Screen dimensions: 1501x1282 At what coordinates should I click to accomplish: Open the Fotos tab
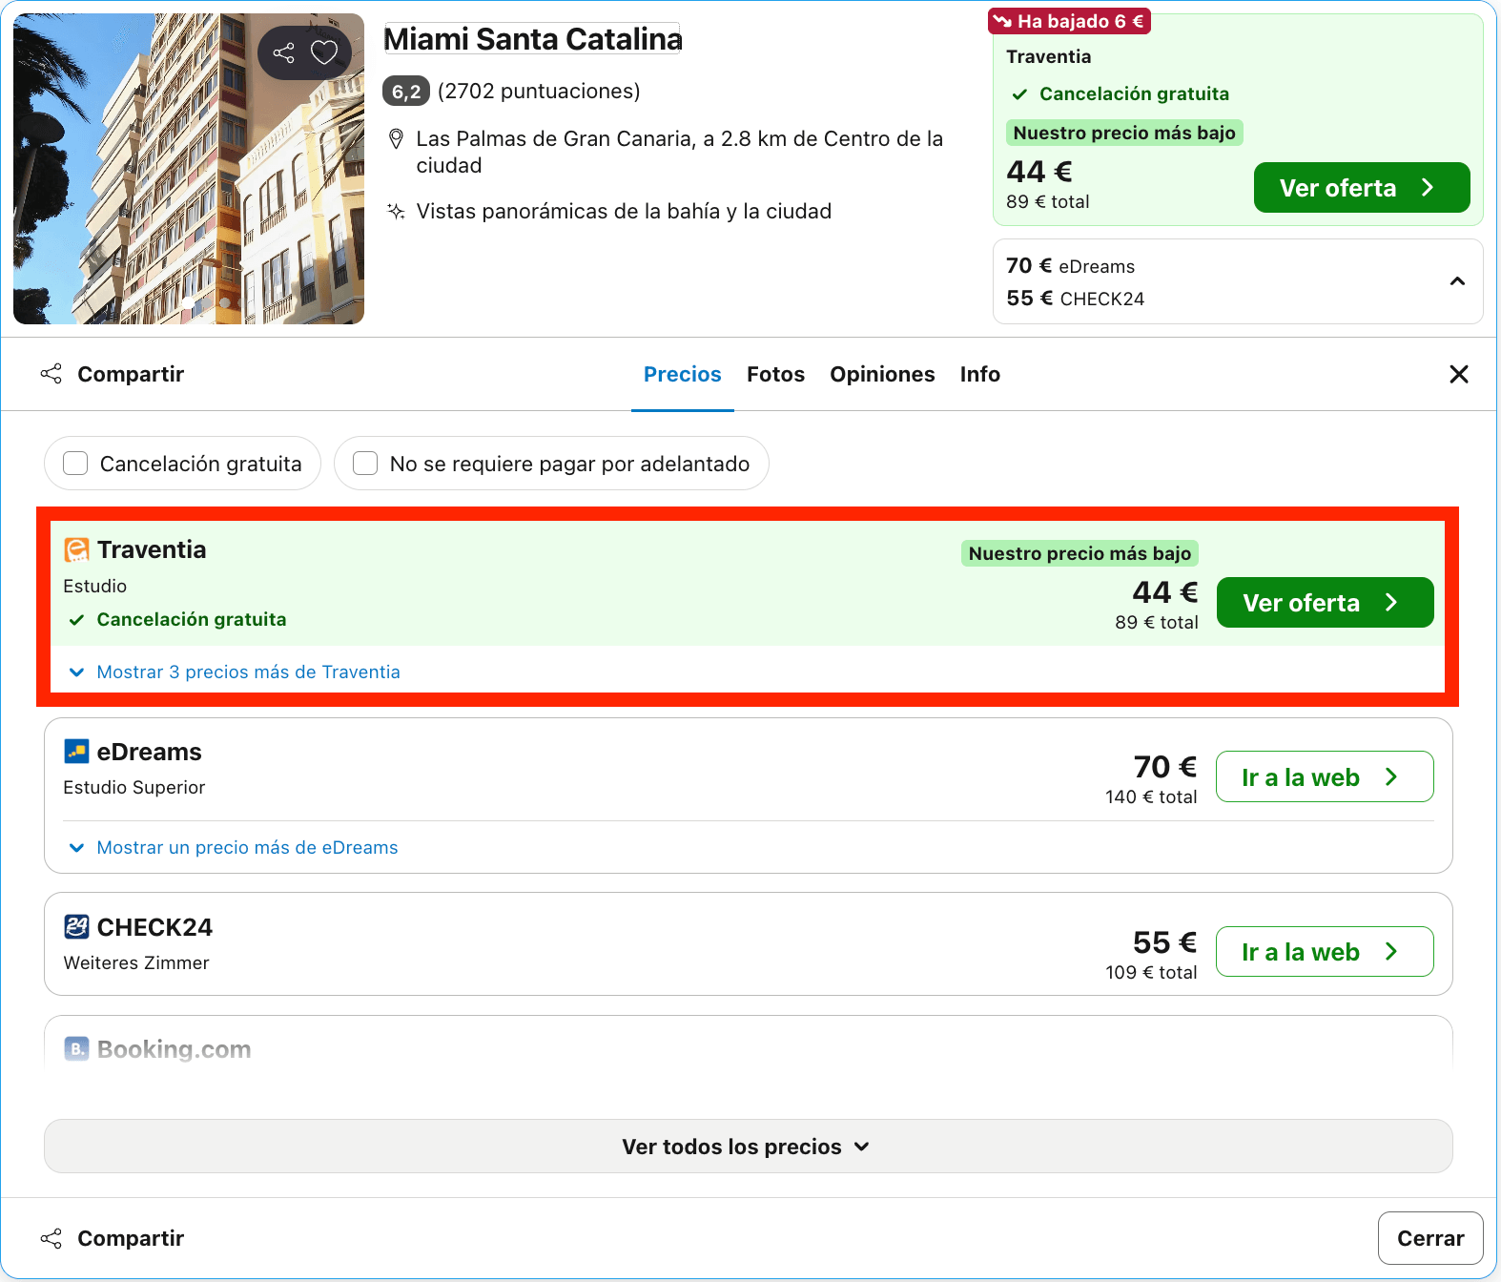(x=775, y=374)
